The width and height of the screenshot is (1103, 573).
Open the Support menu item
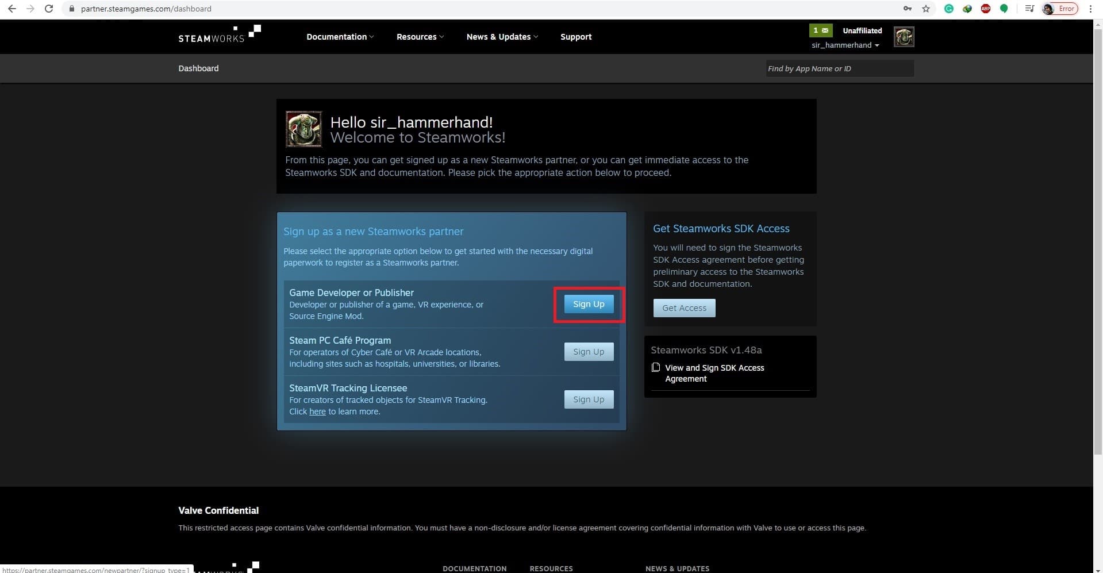coord(576,36)
